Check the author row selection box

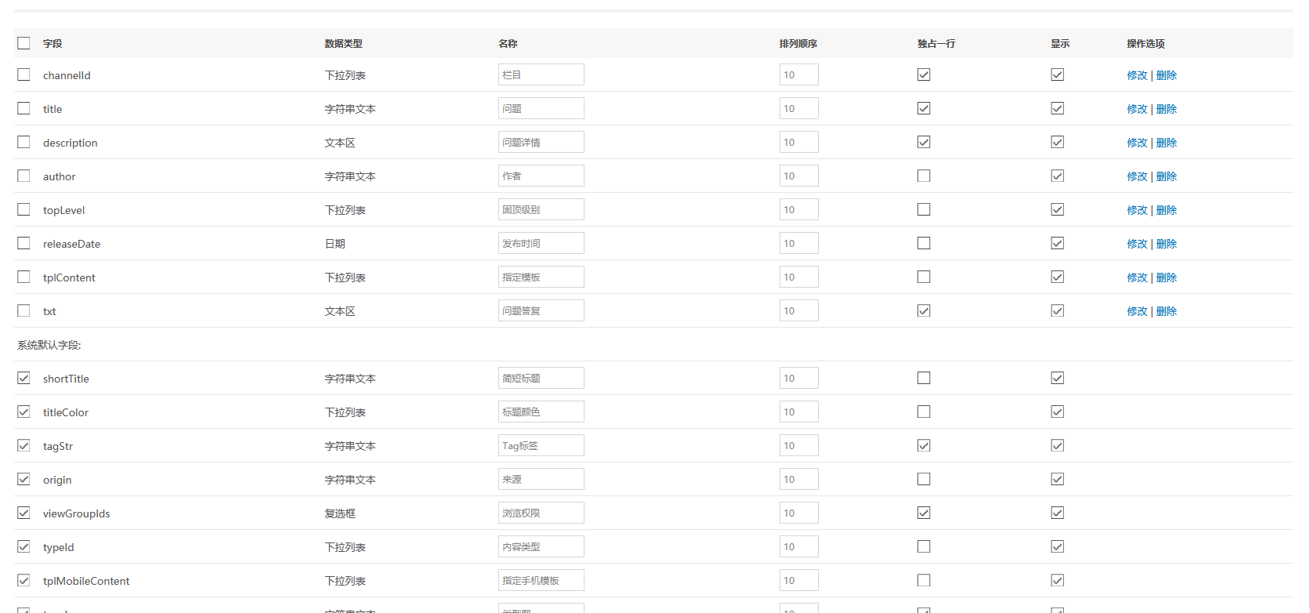(24, 176)
